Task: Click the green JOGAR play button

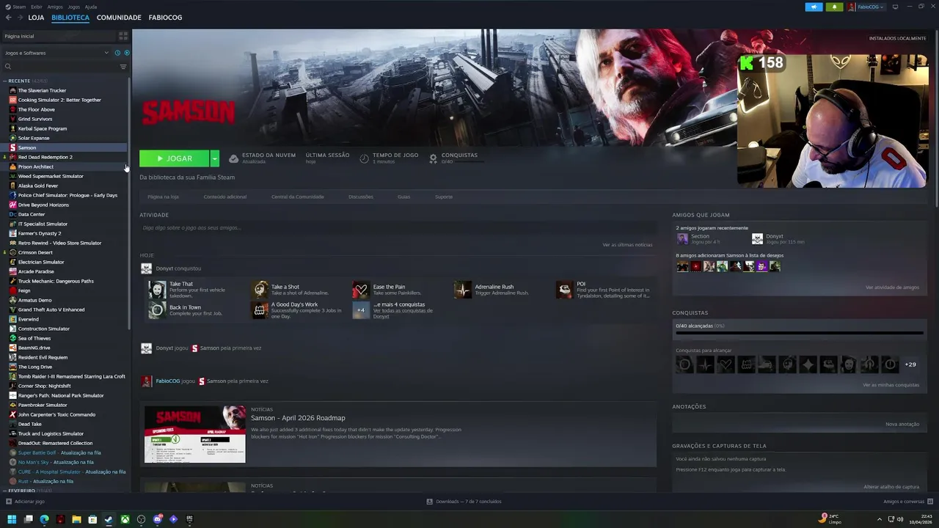Action: [x=175, y=158]
